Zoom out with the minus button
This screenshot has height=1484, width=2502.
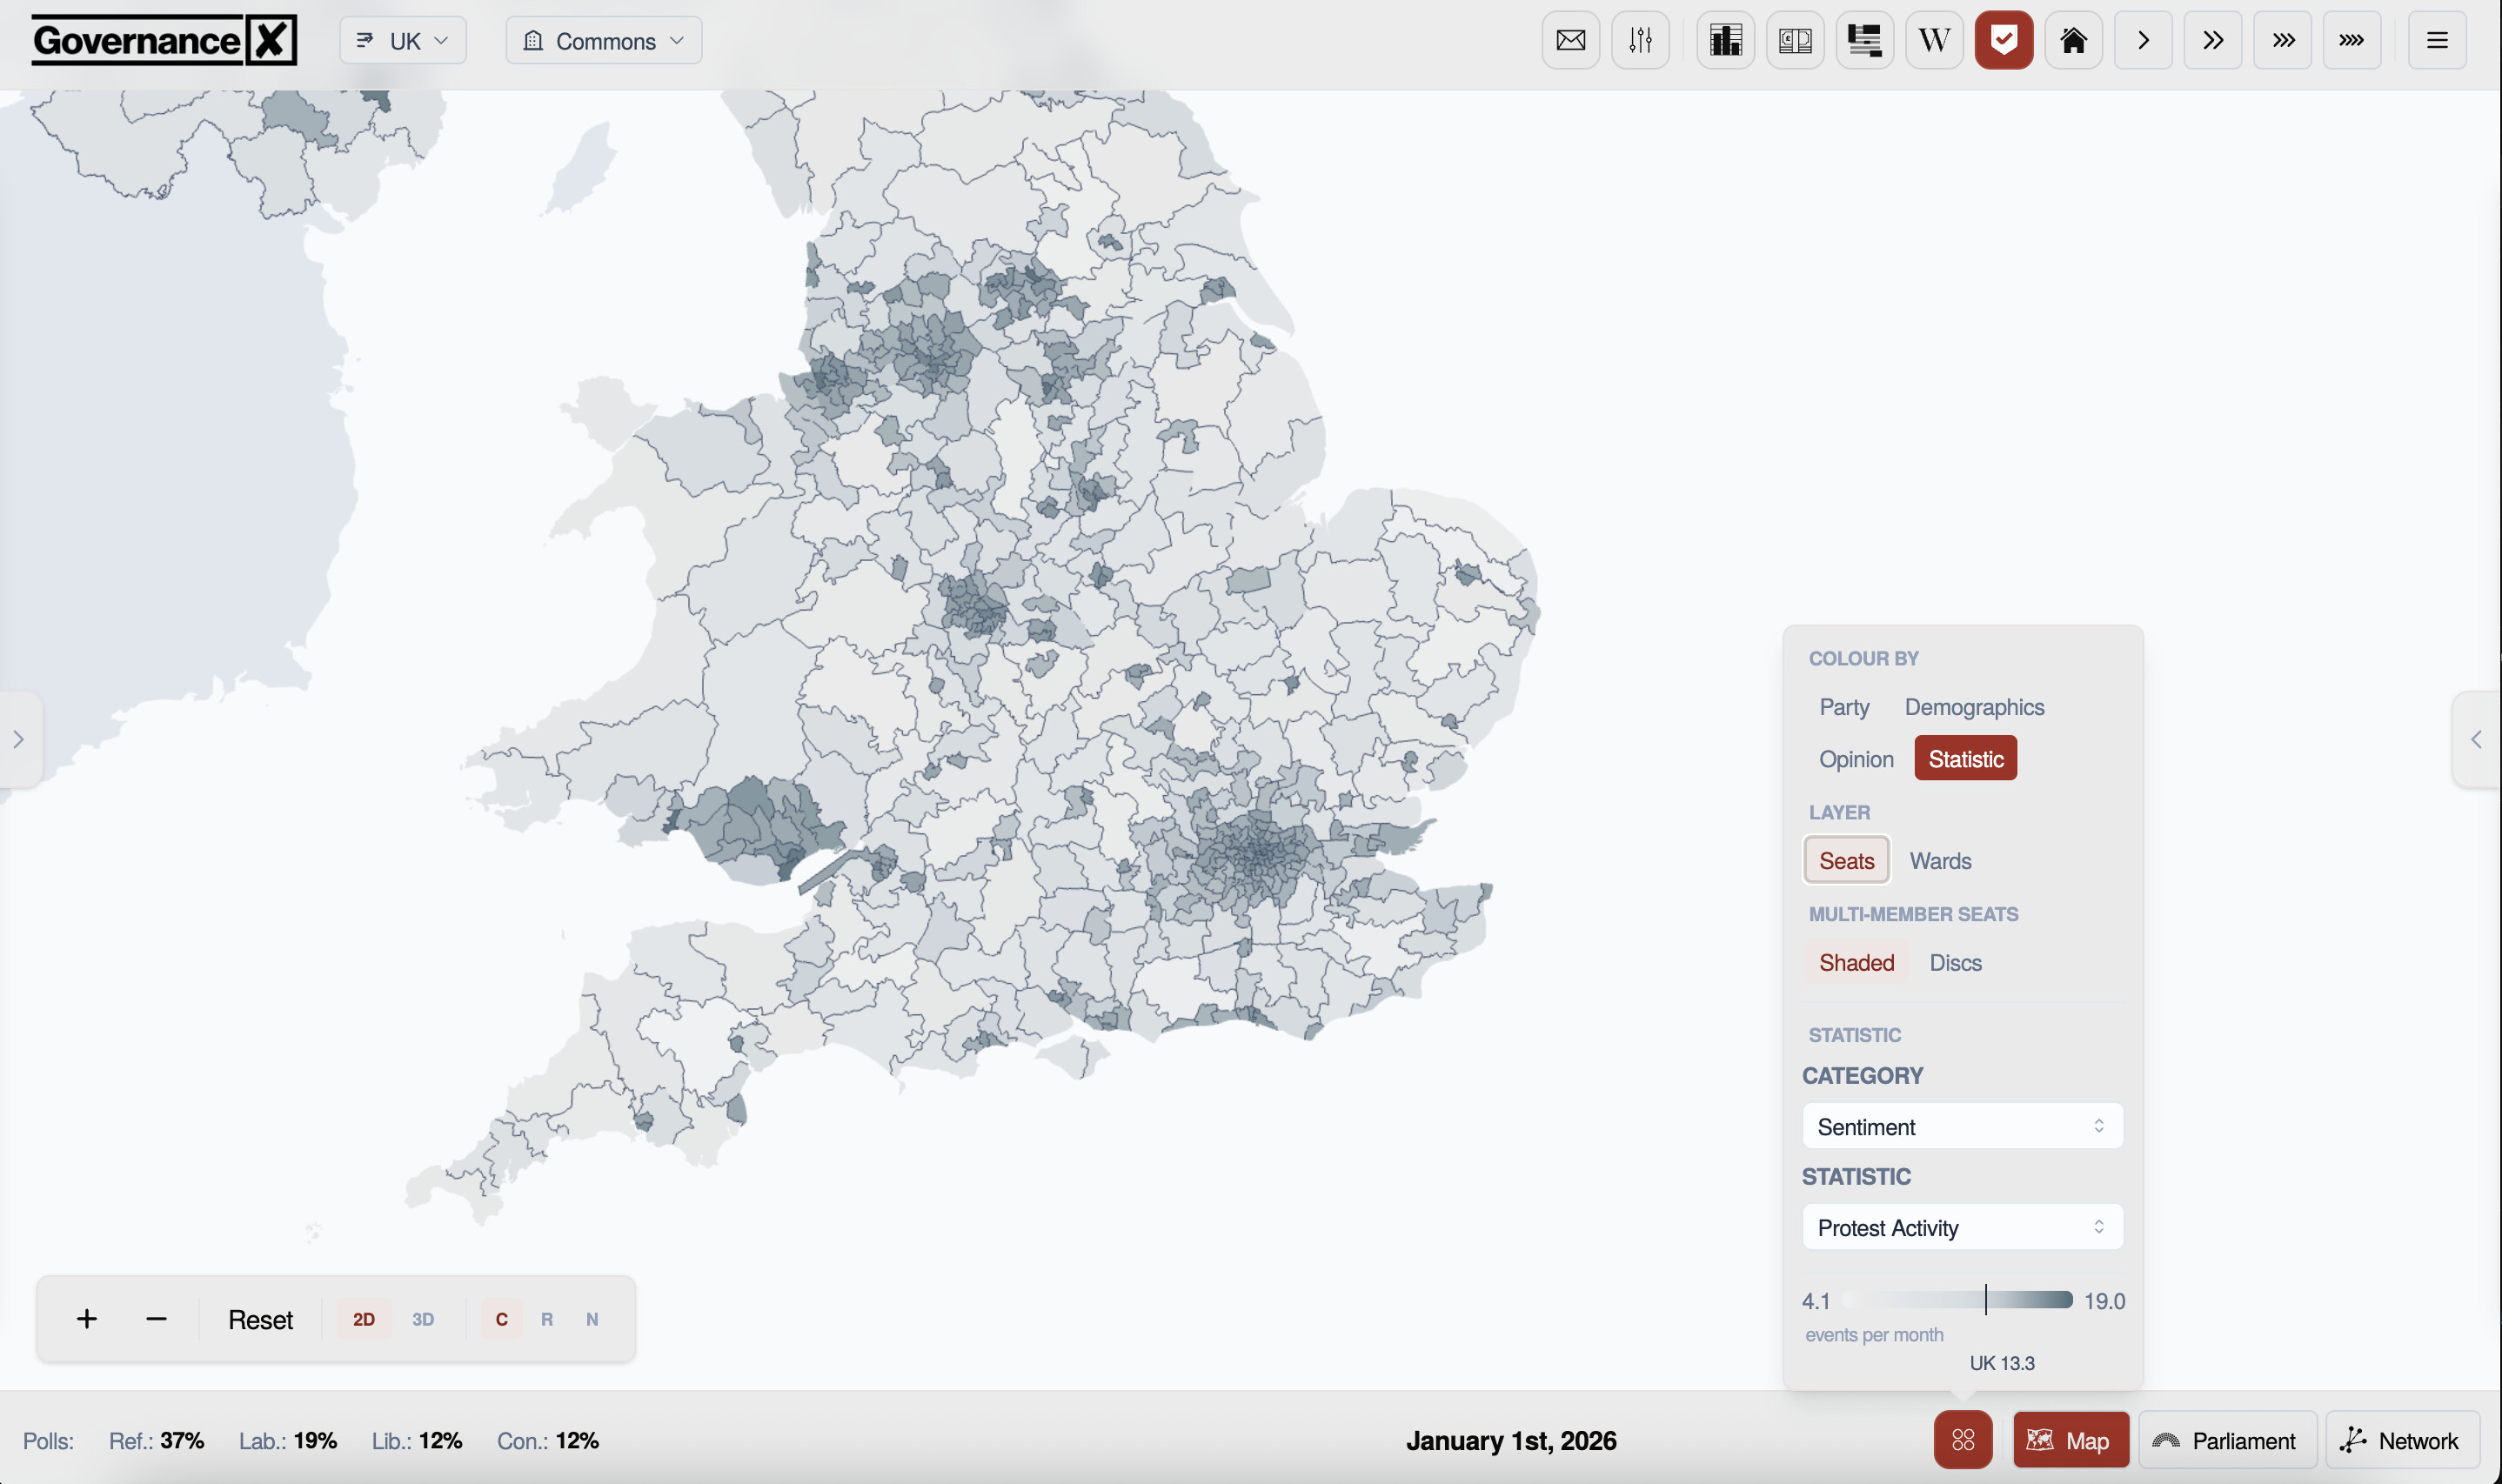click(x=156, y=1319)
